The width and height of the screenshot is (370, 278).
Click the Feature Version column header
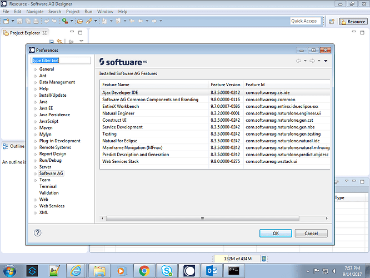[x=226, y=85]
